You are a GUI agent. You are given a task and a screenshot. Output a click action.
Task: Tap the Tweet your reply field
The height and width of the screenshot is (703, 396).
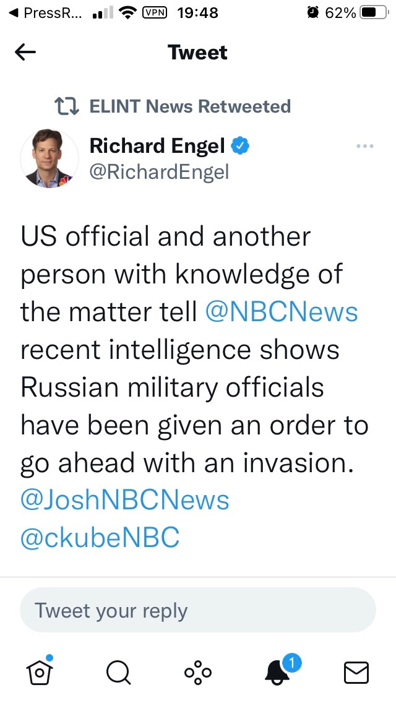(198, 610)
